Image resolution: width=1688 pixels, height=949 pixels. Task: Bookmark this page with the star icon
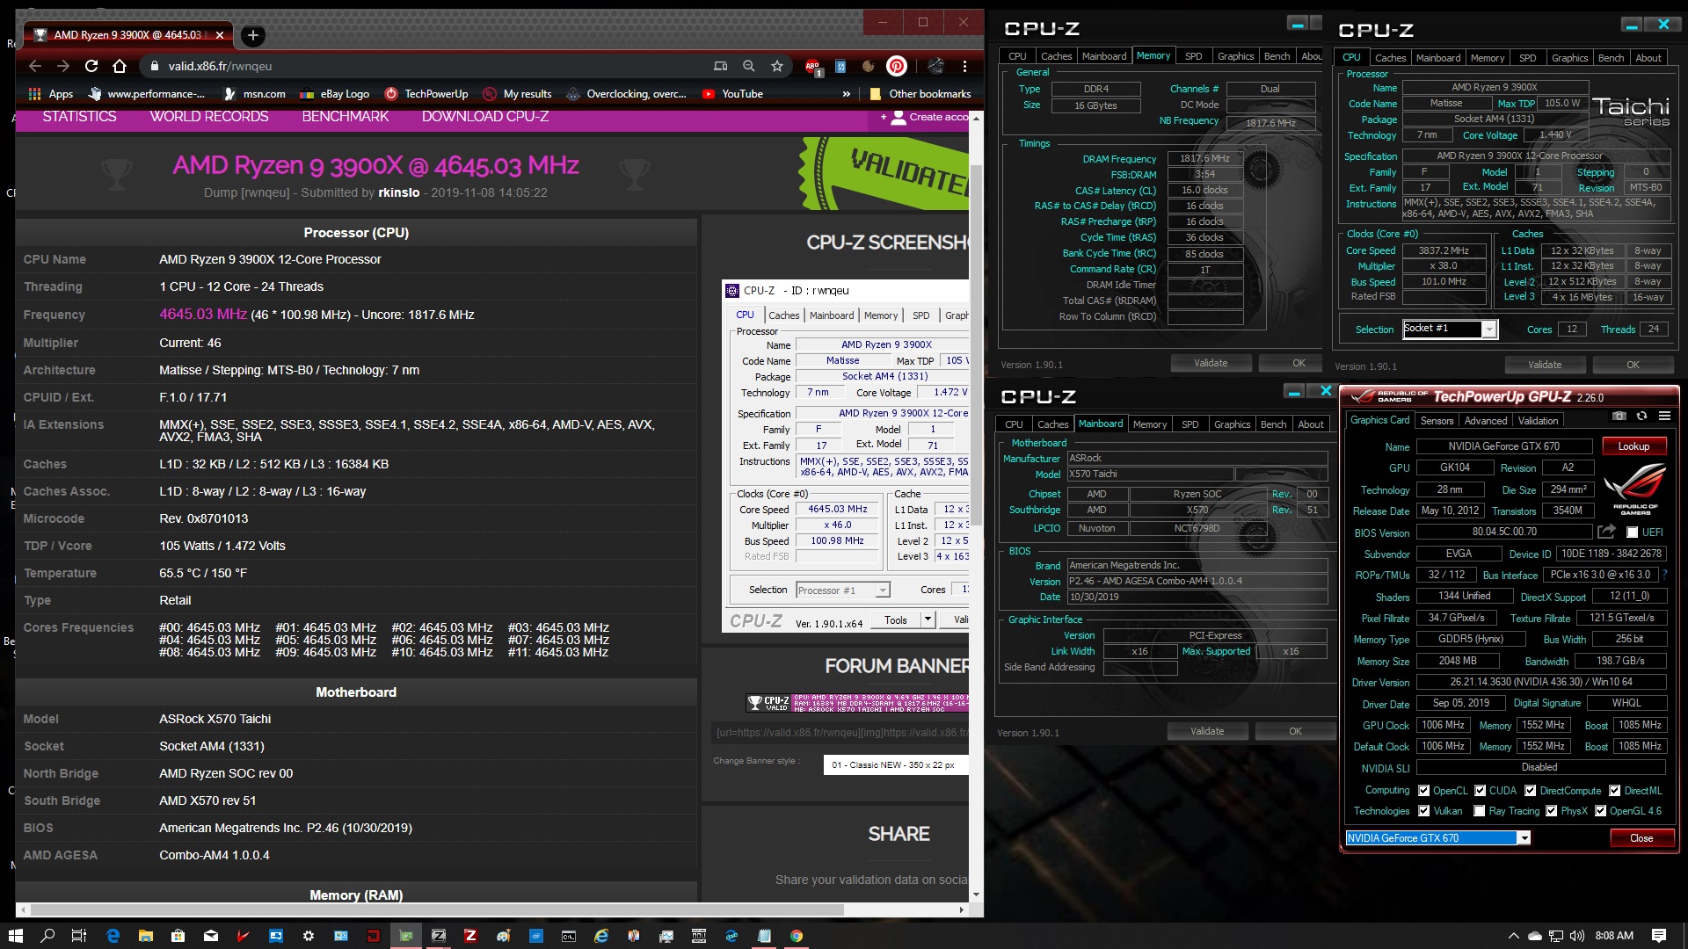[x=777, y=66]
